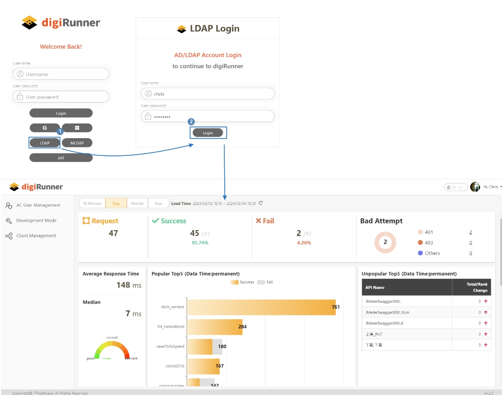Viewport: 502px width, 396px height.
Task: Switch to the Year time range
Action: click(x=158, y=203)
